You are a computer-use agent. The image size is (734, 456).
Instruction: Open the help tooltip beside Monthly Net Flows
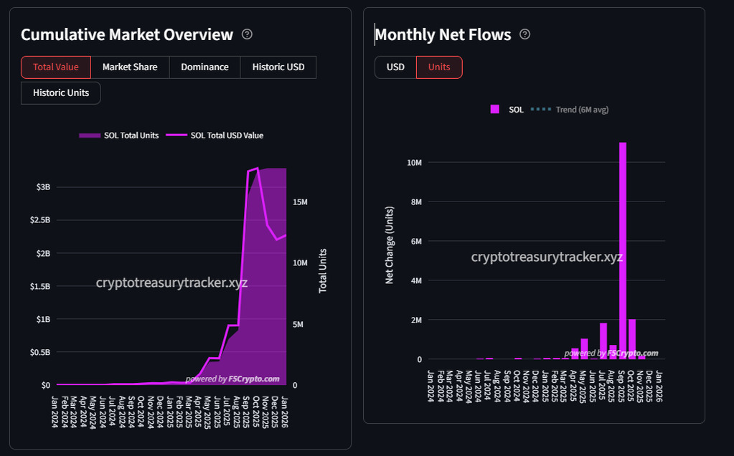pos(524,34)
